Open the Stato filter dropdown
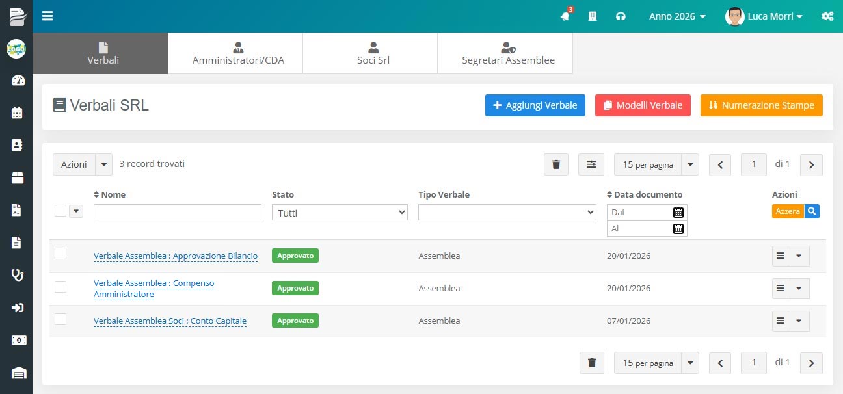 coord(340,213)
